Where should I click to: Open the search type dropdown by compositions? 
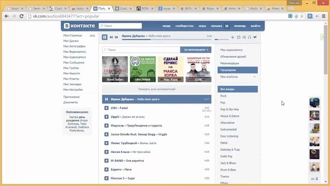click(x=196, y=50)
